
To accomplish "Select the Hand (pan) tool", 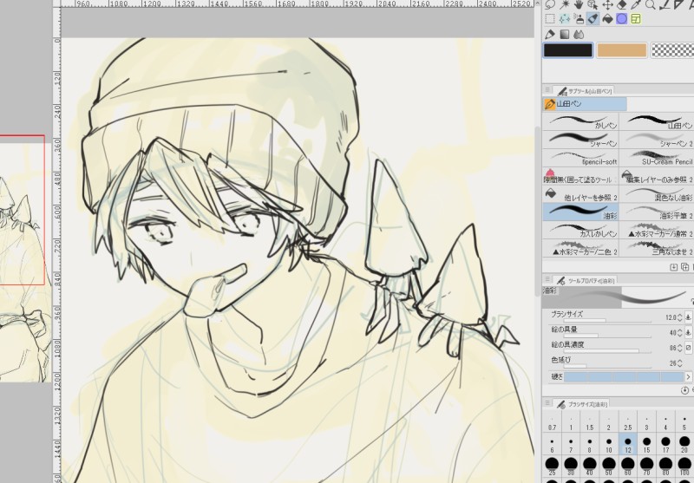I will pos(579,4).
